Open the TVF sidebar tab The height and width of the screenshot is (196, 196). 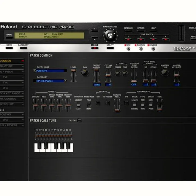[x=12, y=77]
